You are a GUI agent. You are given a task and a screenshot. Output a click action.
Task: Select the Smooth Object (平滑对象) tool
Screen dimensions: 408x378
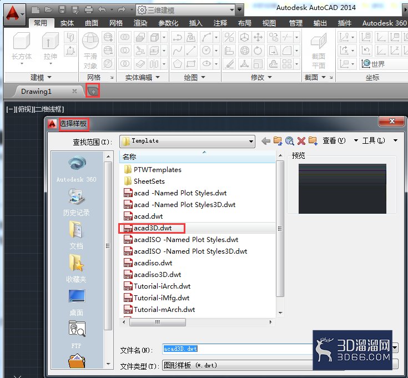coord(90,51)
